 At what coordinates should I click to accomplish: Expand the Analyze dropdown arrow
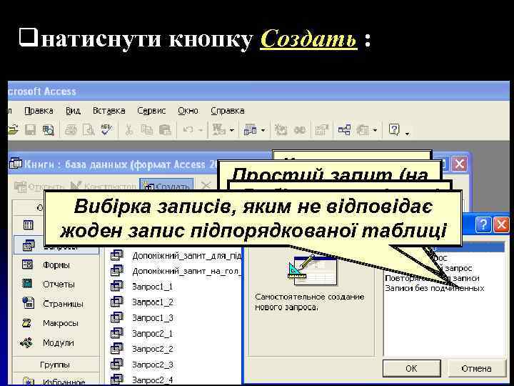pos(263,131)
